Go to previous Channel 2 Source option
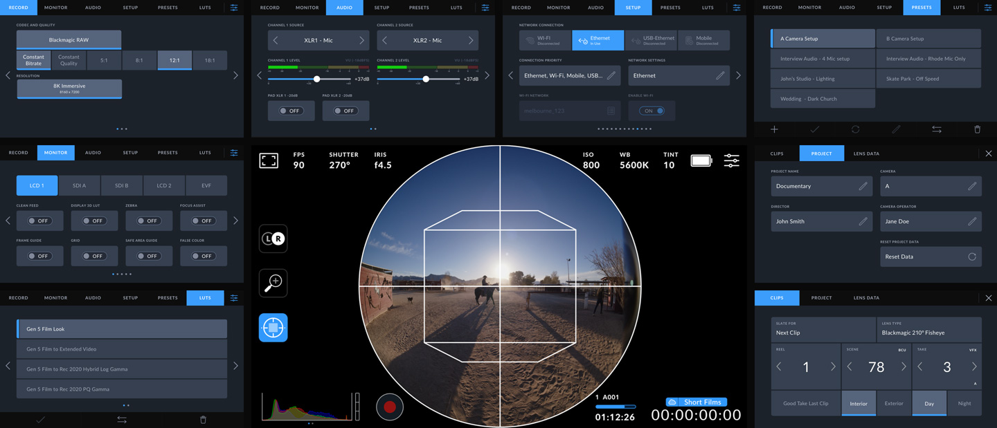The height and width of the screenshot is (428, 997). 385,41
